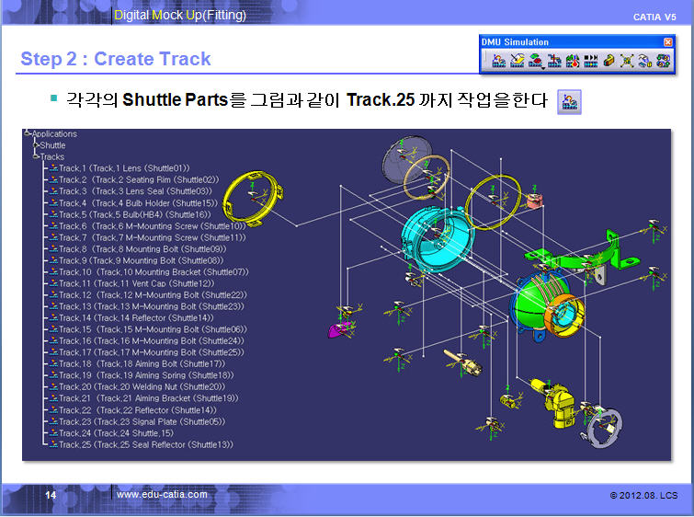This screenshot has width=694, height=517.
Task: Open the Simulation Player icon
Action: pyautogui.click(x=590, y=61)
